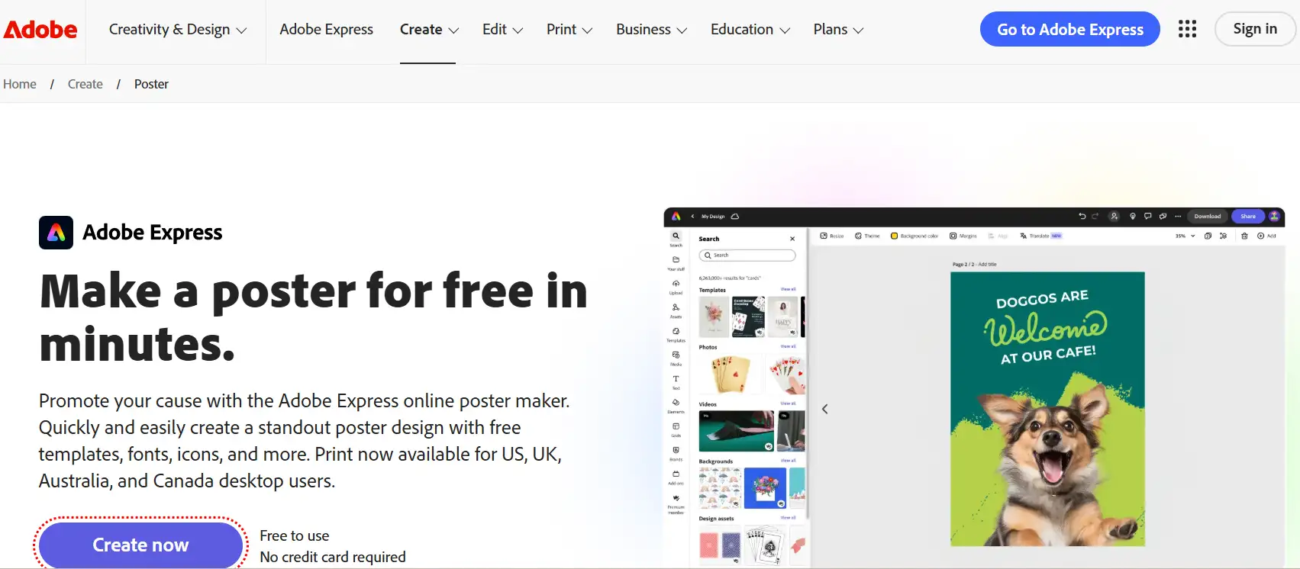
Task: Open Add-ons in editor sidebar
Action: [676, 477]
